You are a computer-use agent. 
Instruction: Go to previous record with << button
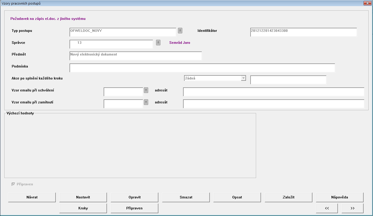point(327,208)
